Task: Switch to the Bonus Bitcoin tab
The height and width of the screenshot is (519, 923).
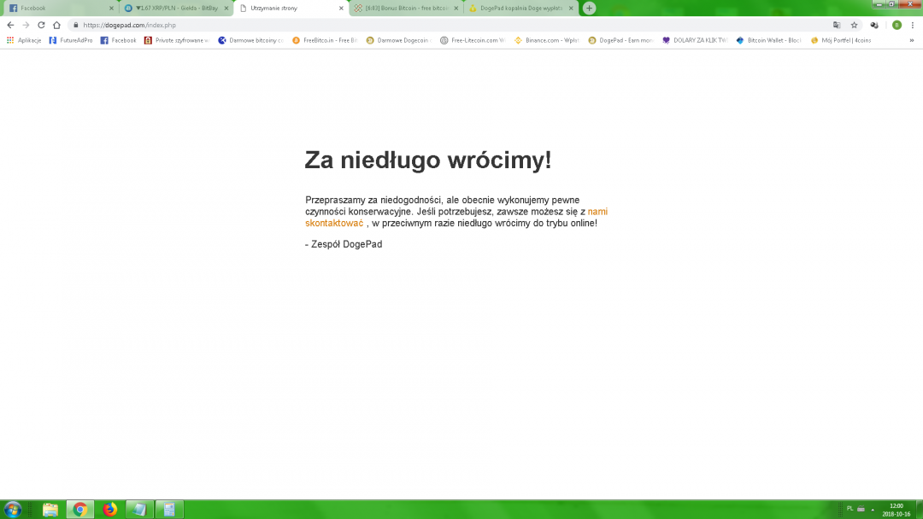Action: pos(402,8)
